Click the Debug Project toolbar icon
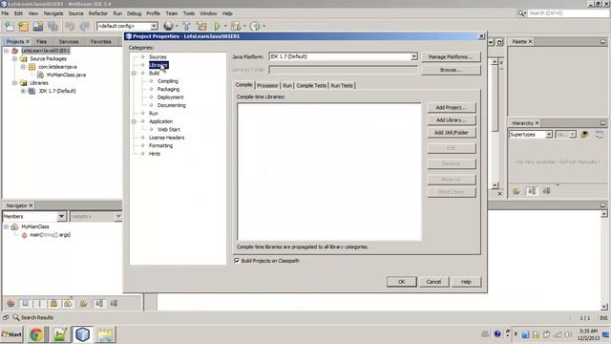 236,26
